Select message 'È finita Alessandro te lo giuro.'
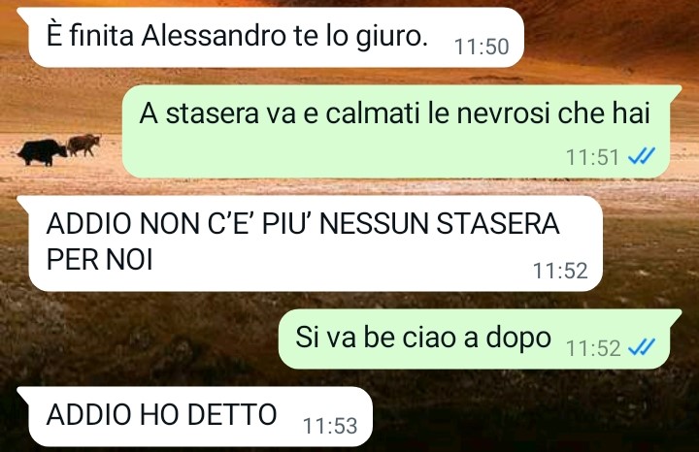Screen dimensions: 699x452 [x=276, y=38]
